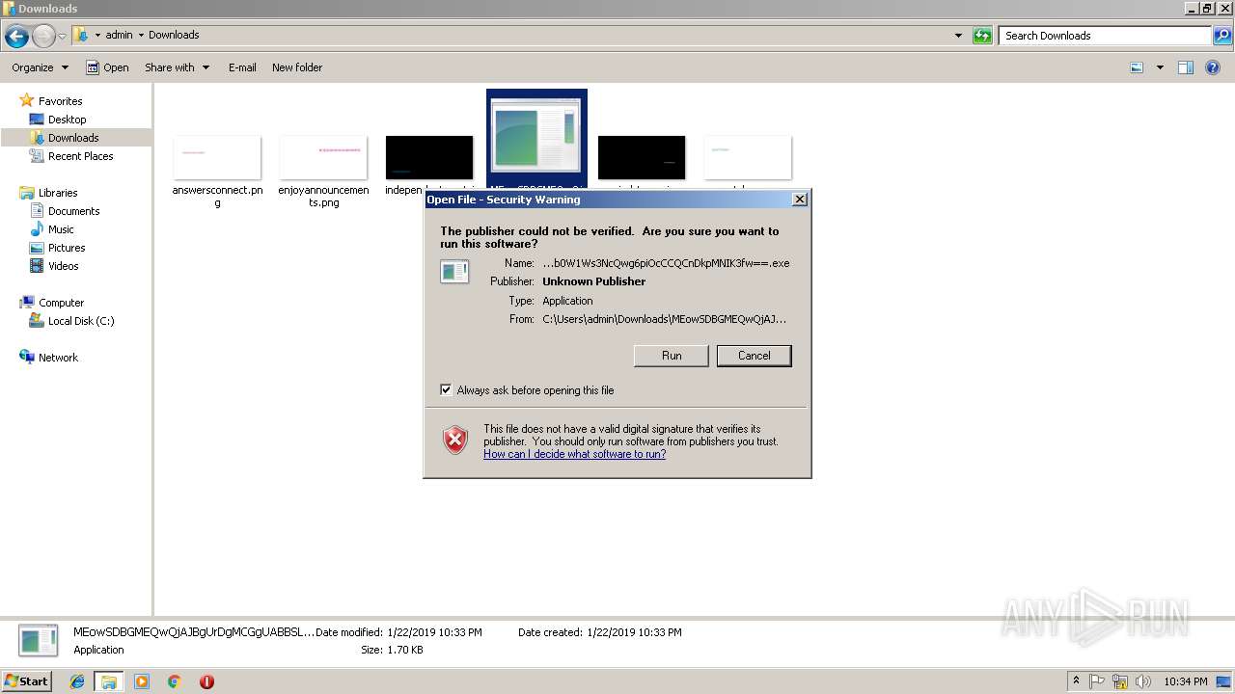
Task: Open the Documents library
Action: (73, 211)
